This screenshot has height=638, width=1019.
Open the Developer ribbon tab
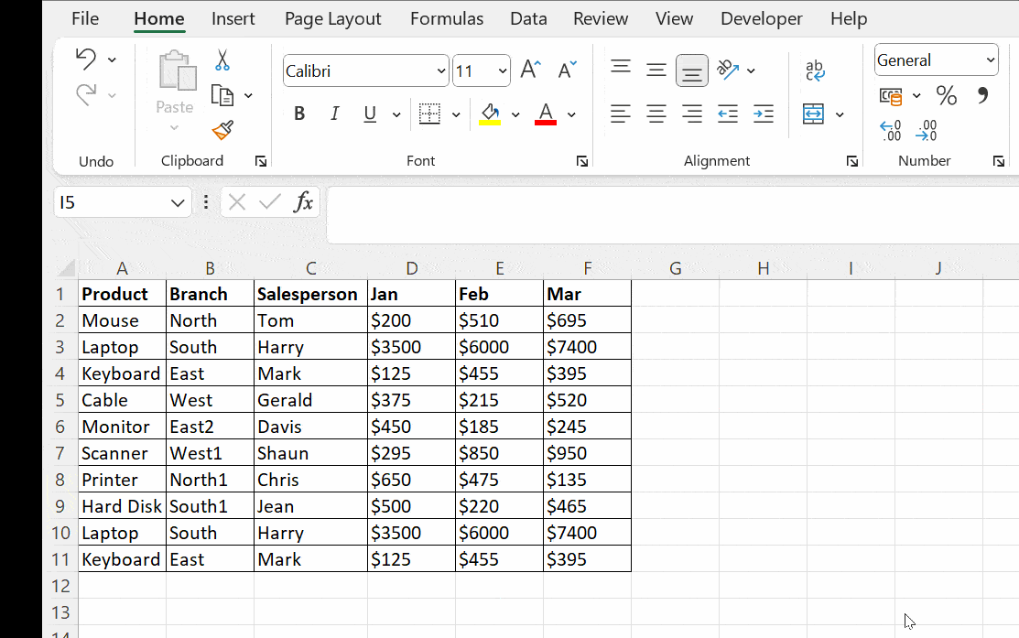(762, 18)
